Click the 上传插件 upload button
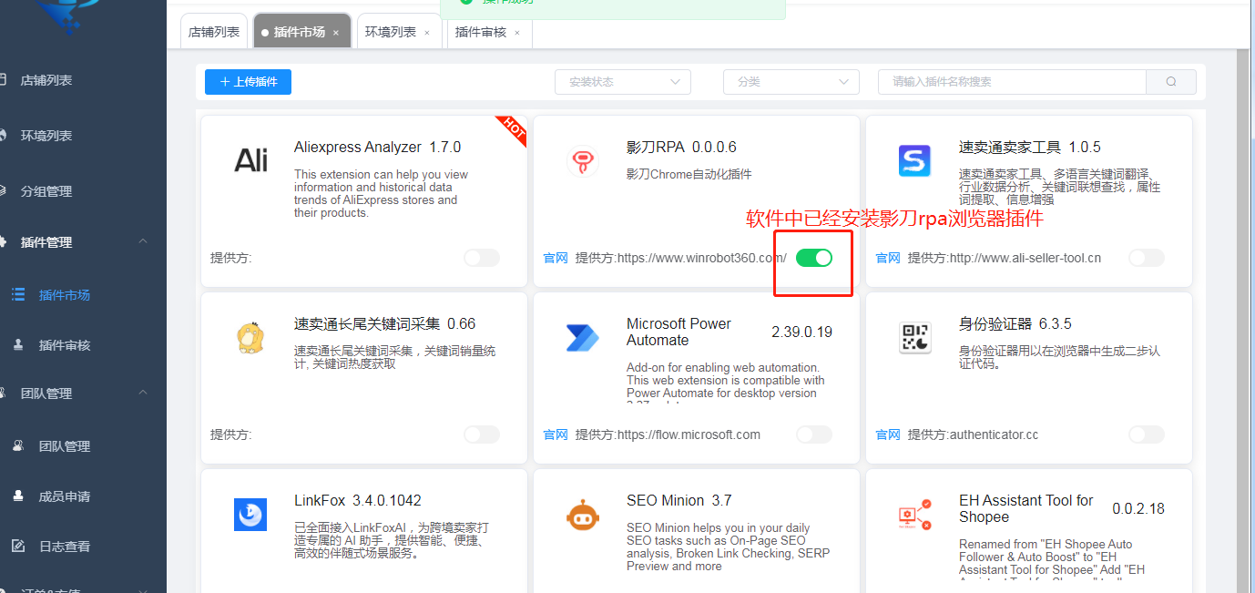The height and width of the screenshot is (593, 1255). (248, 81)
